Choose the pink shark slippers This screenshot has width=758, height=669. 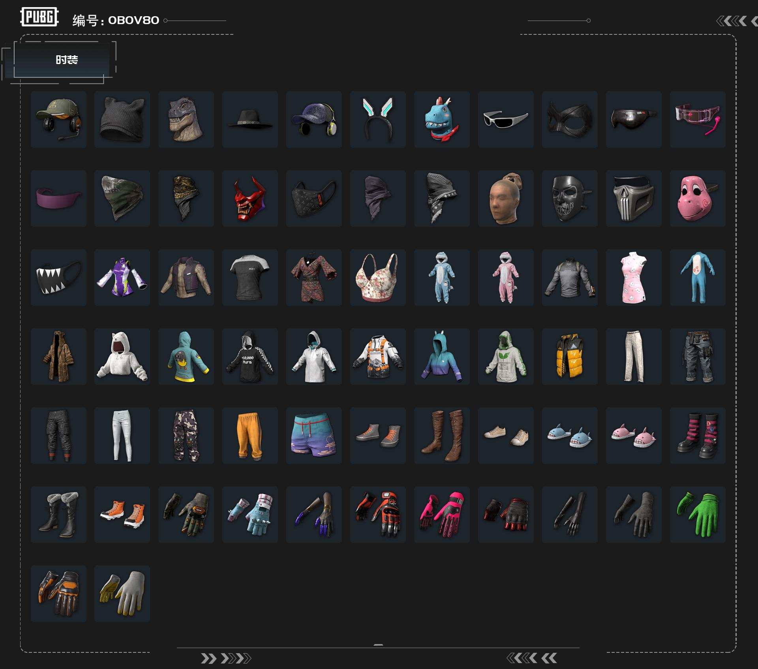(x=634, y=435)
